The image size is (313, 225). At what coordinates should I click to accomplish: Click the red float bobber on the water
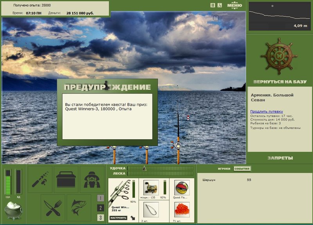point(188,118)
